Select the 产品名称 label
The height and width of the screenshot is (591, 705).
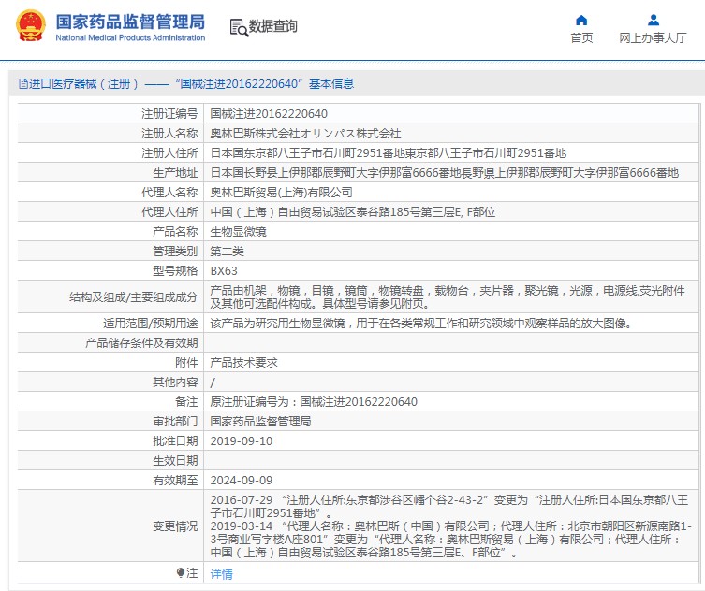pyautogui.click(x=175, y=232)
